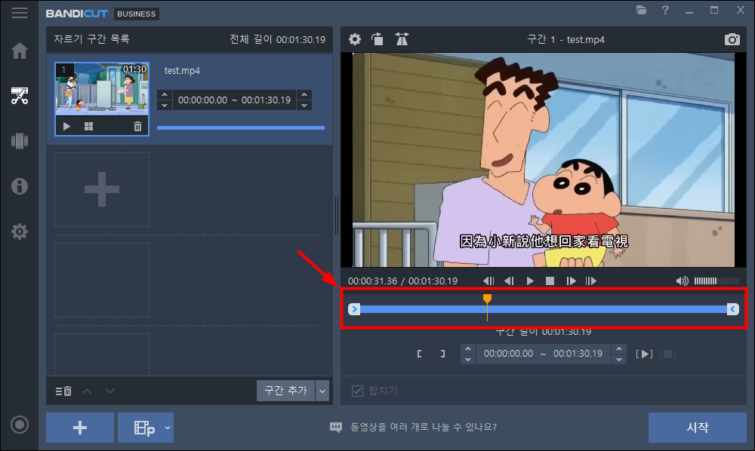
Task: Increase list start time stepper up
Action: point(165,95)
